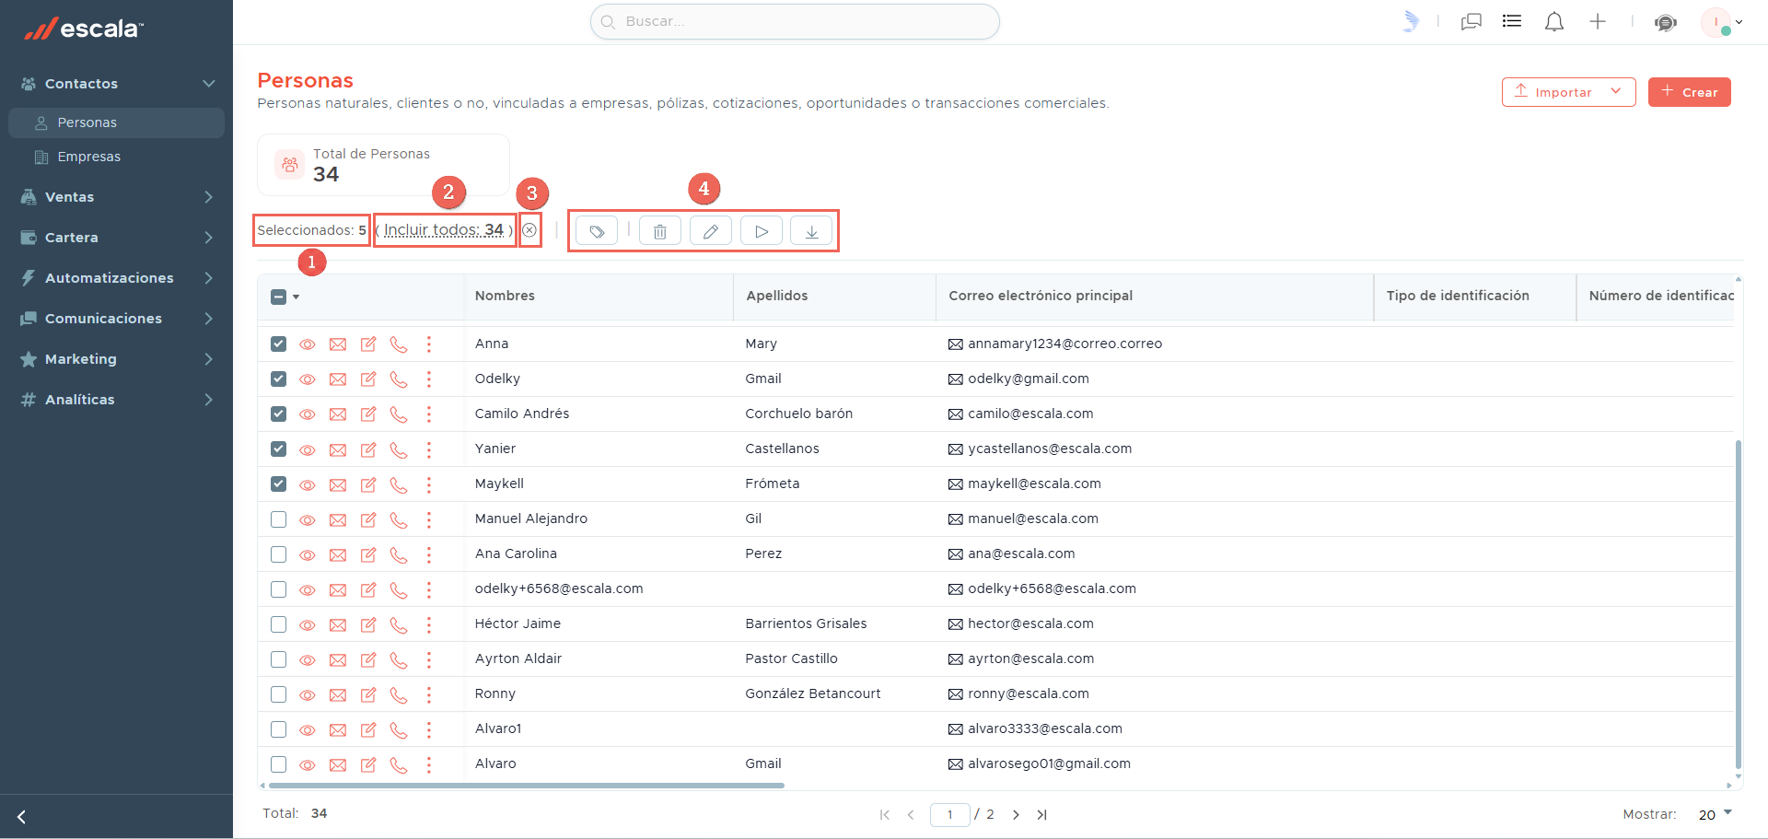Go to next page of results
This screenshot has height=839, width=1768.
[1016, 815]
